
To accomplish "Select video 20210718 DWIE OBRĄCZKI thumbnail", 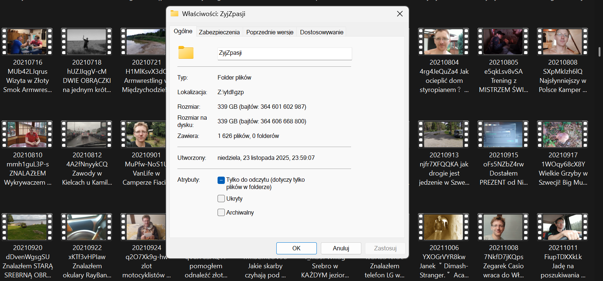I will 87,42.
